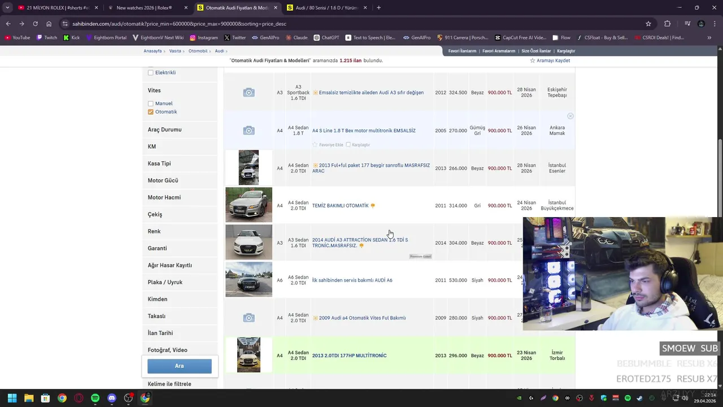Image resolution: width=723 pixels, height=407 pixels.
Task: Expand the İlan Tarihi filter
Action: tap(180, 333)
